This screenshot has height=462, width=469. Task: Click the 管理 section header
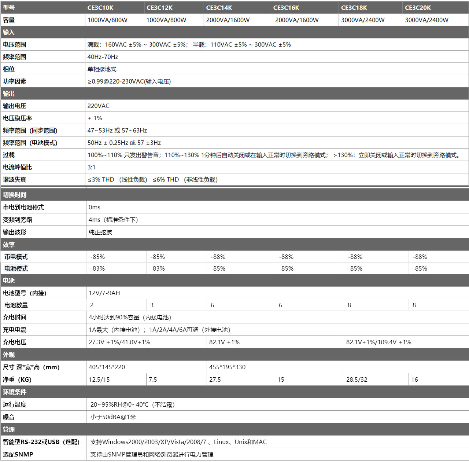pyautogui.click(x=234, y=429)
